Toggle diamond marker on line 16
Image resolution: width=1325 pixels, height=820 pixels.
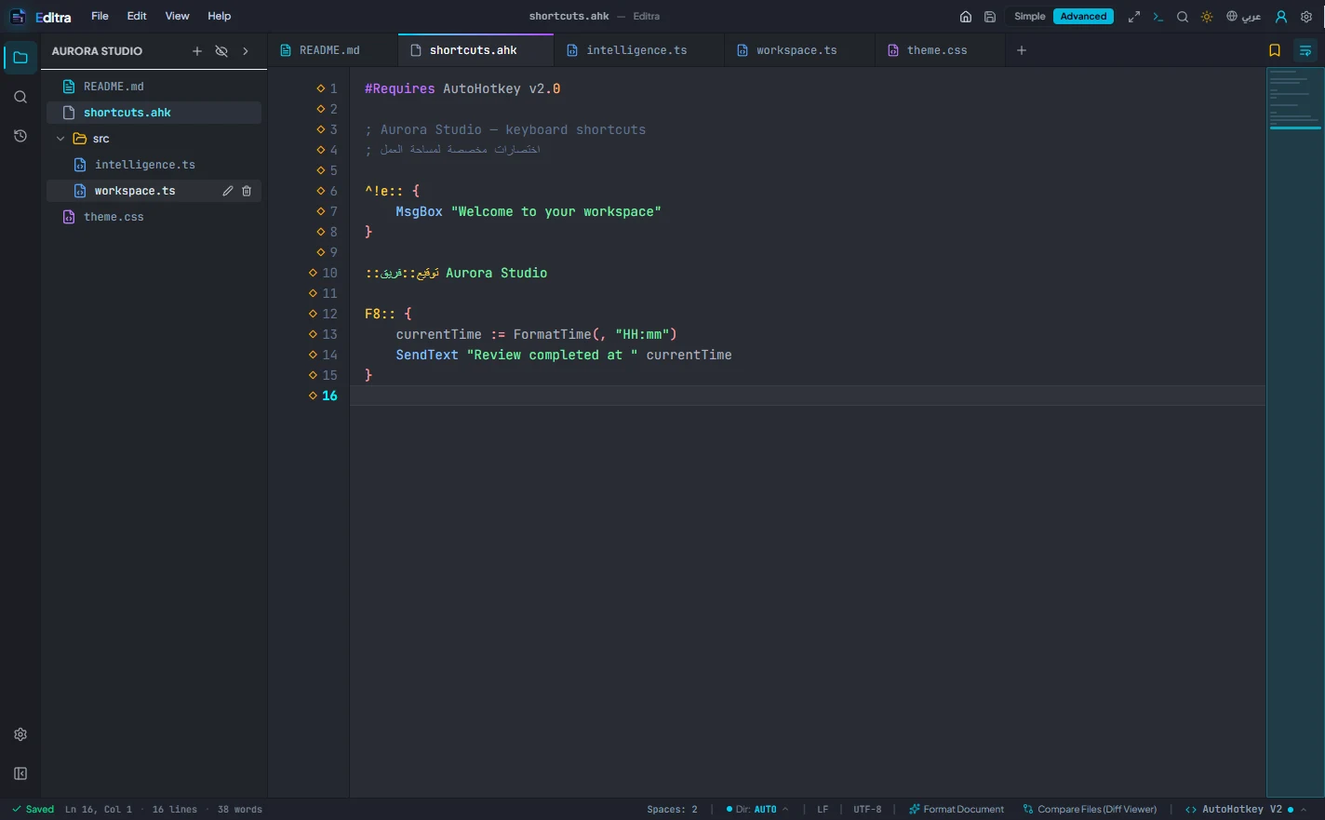click(314, 396)
